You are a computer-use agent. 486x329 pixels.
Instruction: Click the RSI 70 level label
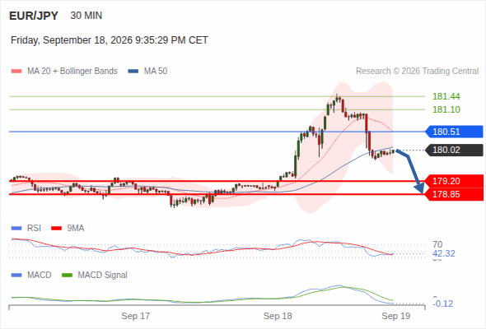tap(437, 244)
